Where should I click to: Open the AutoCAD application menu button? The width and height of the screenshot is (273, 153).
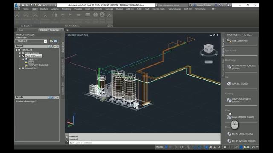coord(17,7)
